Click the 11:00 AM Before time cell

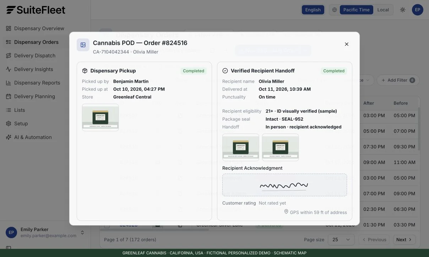pyautogui.click(x=404, y=162)
